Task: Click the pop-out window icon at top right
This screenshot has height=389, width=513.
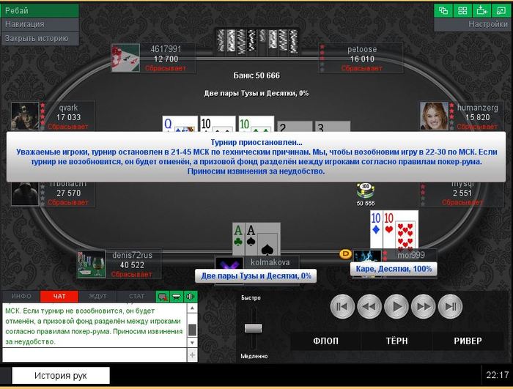Action: tap(501, 10)
